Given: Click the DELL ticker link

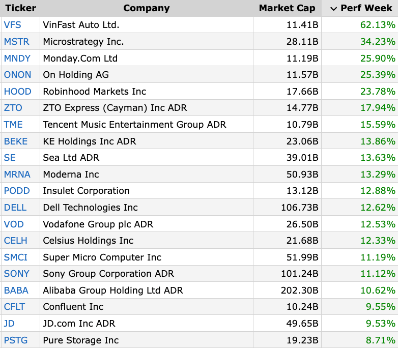Looking at the screenshot, I should 15,208.
